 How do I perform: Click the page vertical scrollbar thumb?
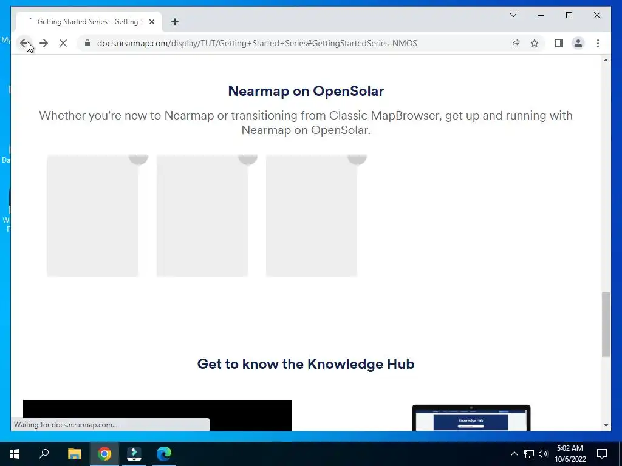pyautogui.click(x=606, y=325)
